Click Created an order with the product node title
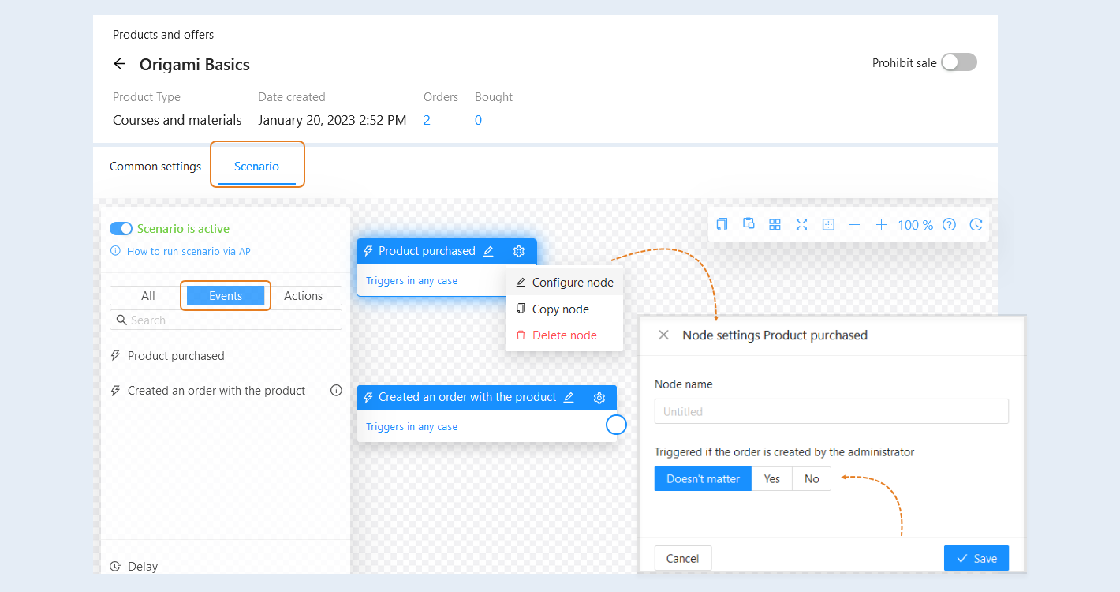Viewport: 1120px width, 592px height. point(468,397)
